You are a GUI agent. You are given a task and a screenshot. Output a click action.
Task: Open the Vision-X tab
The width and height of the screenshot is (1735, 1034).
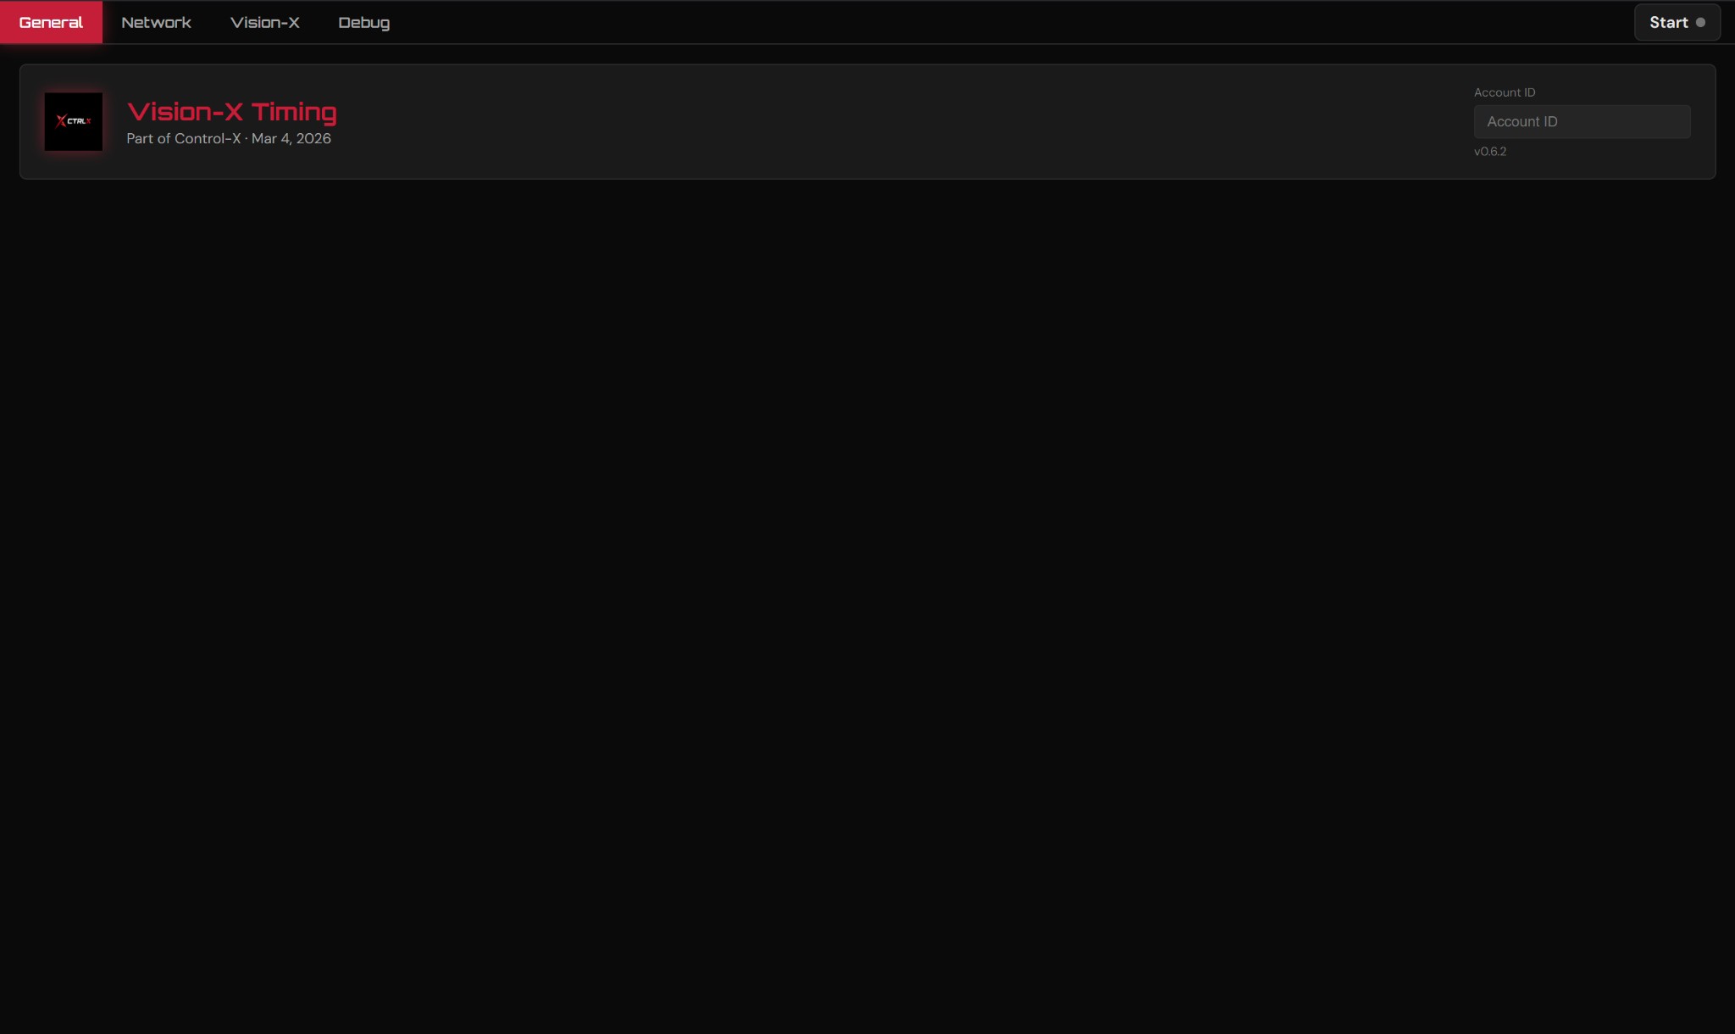pos(264,23)
